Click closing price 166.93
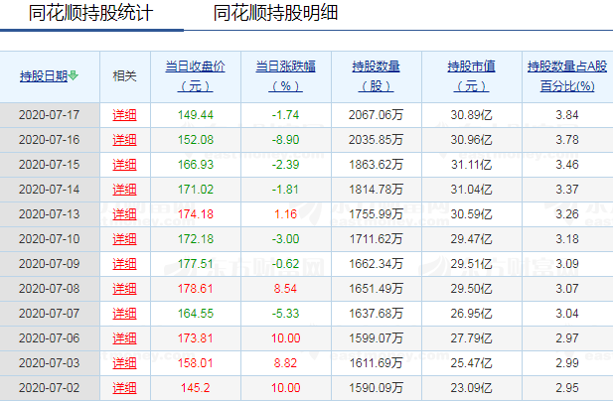Screen dimensions: 613x401 (196, 165)
